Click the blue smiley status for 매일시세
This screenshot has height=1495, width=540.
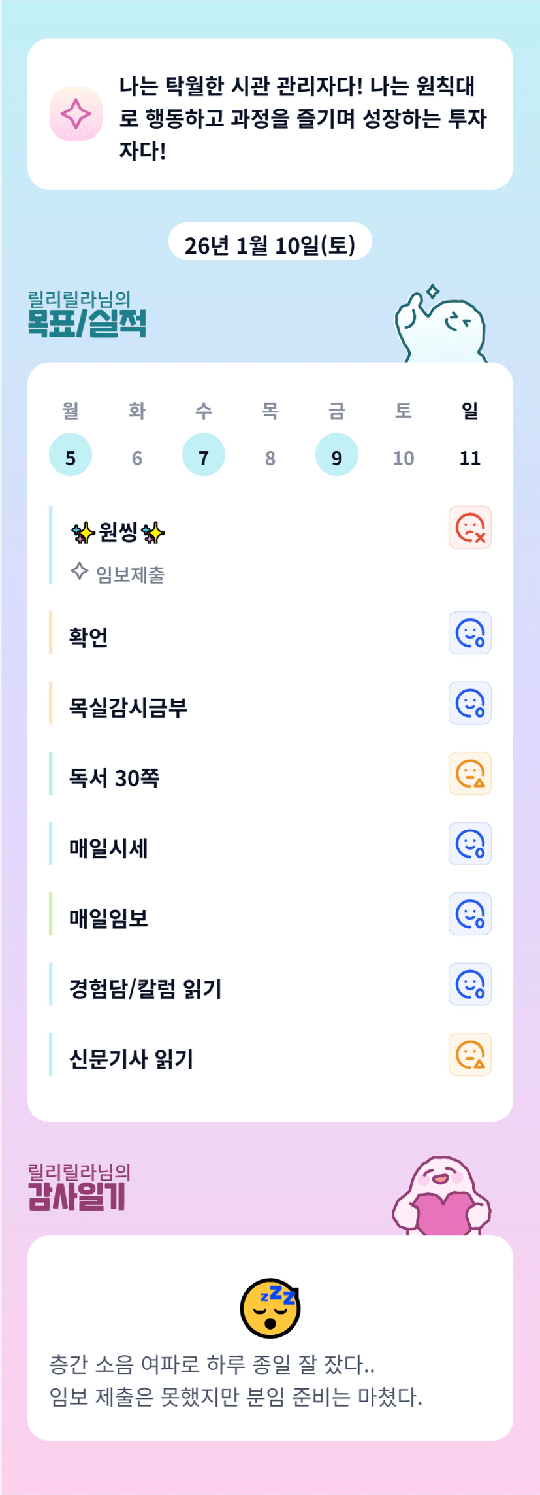coord(469,843)
